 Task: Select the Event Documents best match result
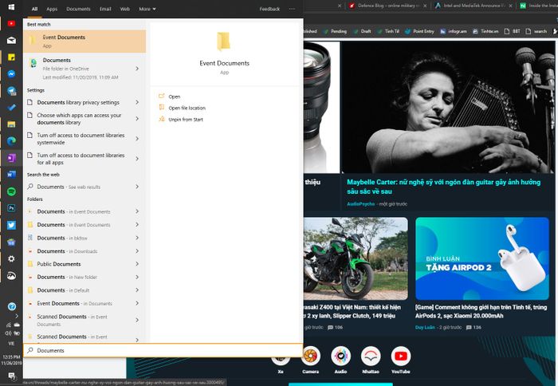pyautogui.click(x=84, y=41)
